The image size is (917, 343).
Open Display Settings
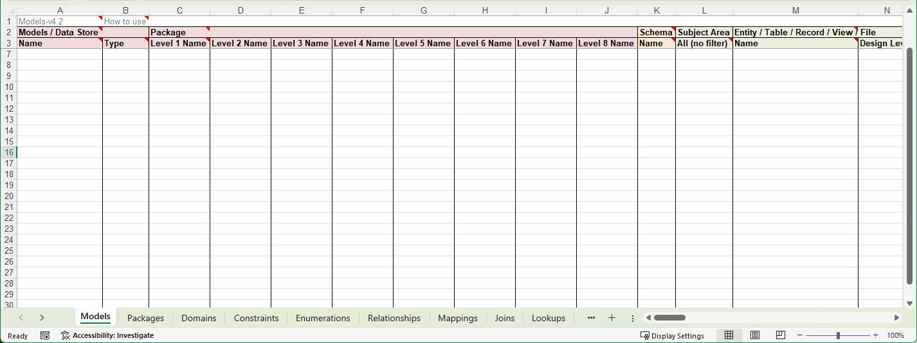coord(672,335)
